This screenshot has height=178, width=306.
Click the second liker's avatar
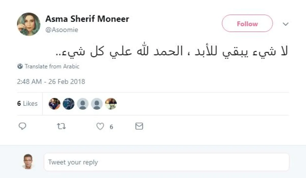69,104
